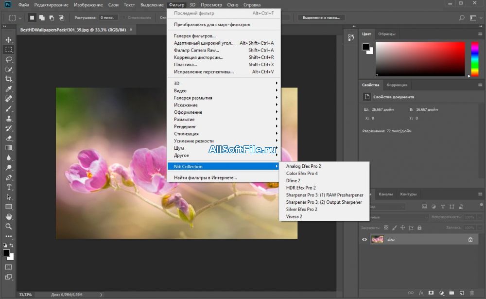The height and width of the screenshot is (299, 486).
Task: Open Найти фильтры в Интернете entry
Action: [x=205, y=177]
